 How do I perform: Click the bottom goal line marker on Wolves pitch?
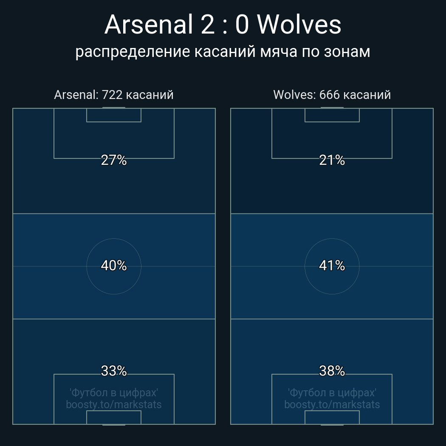click(x=332, y=424)
